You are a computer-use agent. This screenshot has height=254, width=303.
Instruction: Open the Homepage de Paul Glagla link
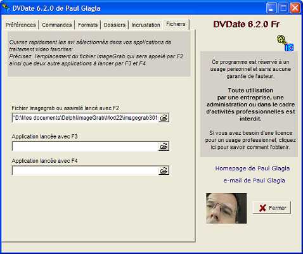point(252,168)
